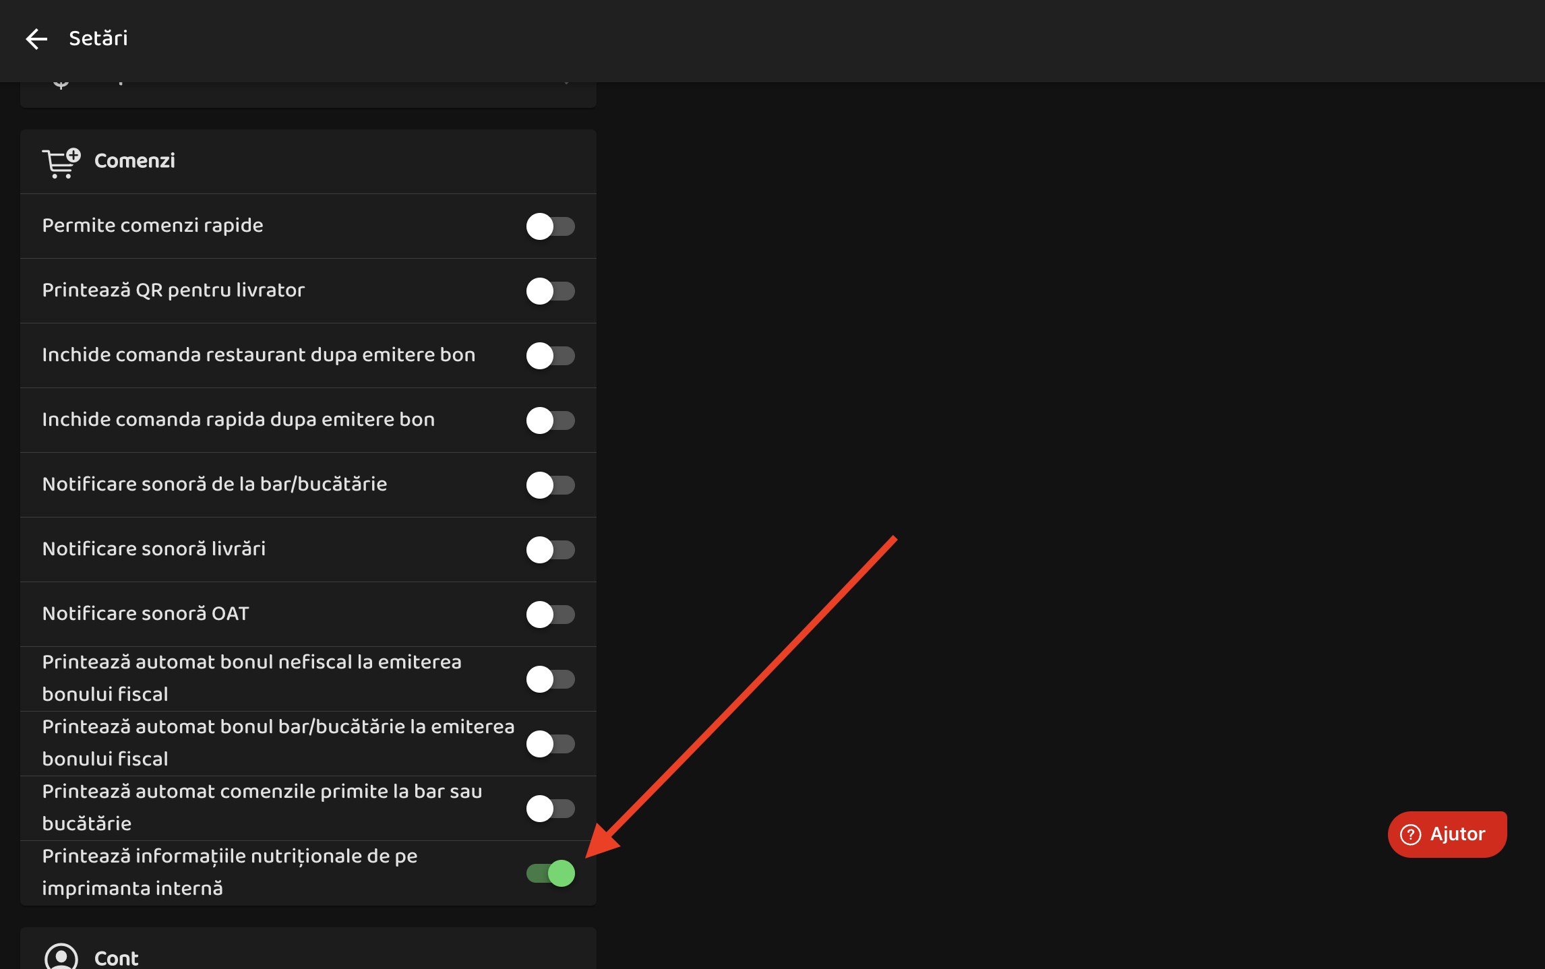Enable Notificare sonoră de la bar/bucătărie

[x=550, y=485]
